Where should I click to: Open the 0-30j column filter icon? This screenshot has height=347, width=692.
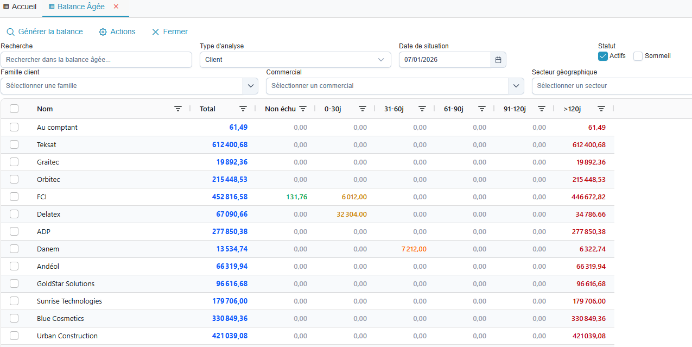(363, 109)
